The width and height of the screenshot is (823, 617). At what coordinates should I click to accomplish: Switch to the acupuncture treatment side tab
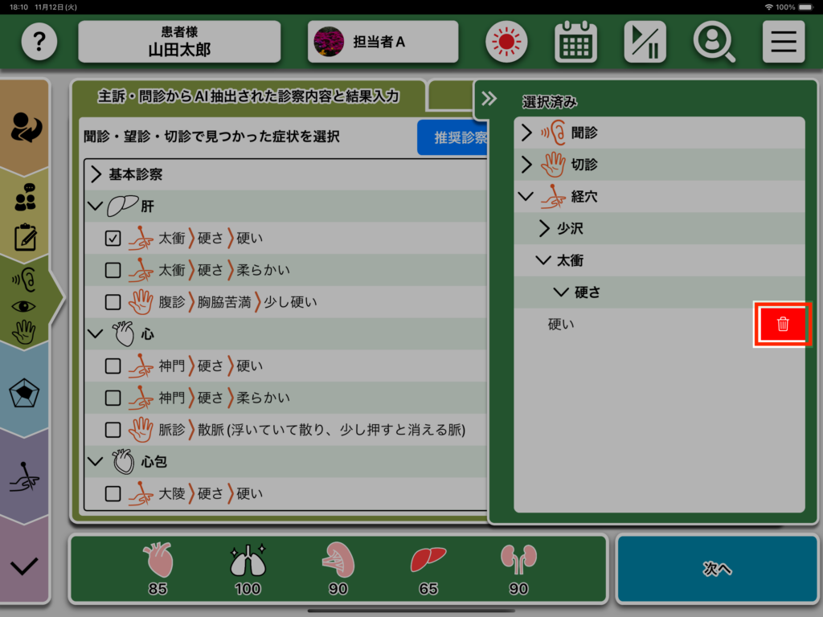[x=24, y=479]
